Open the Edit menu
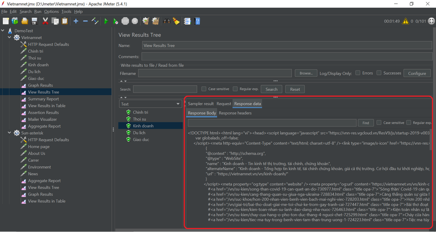This screenshot has height=232, width=436. [x=13, y=12]
